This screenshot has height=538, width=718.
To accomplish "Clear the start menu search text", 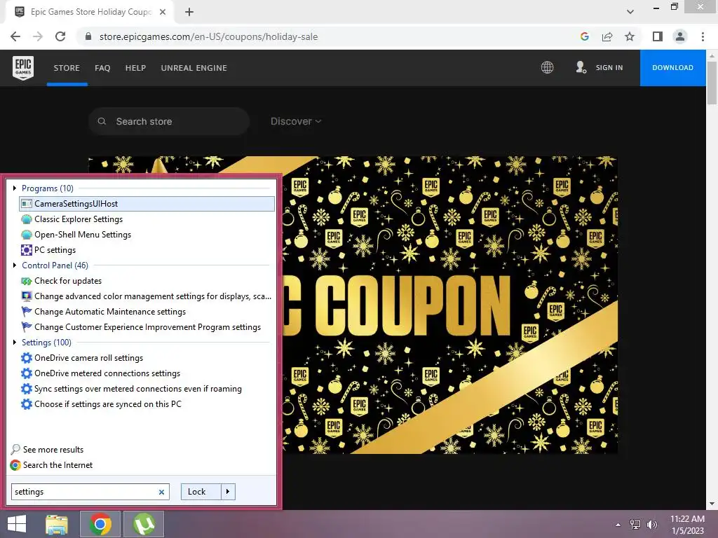I will pyautogui.click(x=162, y=492).
